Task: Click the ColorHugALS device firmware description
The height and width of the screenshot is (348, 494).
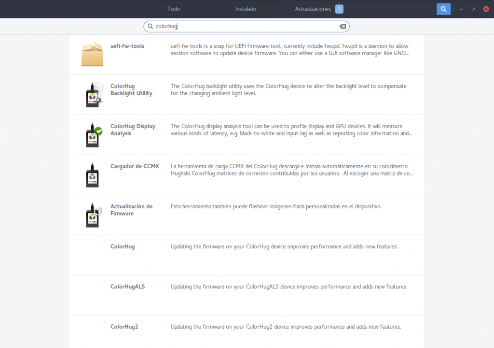Action: [x=289, y=287]
